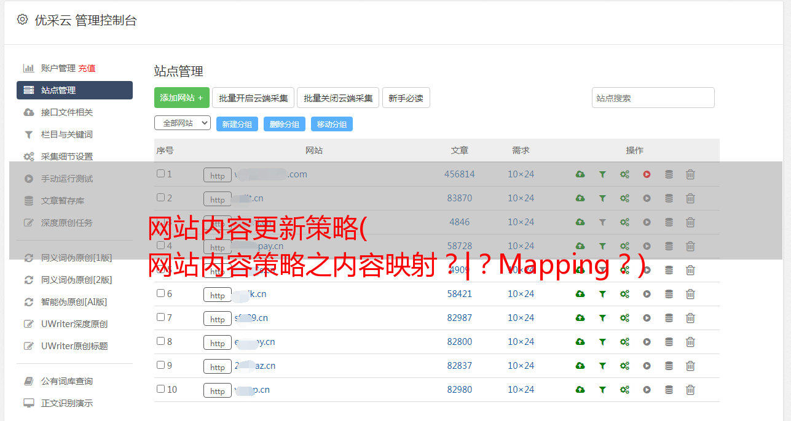The image size is (791, 421).
Task: Open article count 58421
Action: pyautogui.click(x=460, y=294)
